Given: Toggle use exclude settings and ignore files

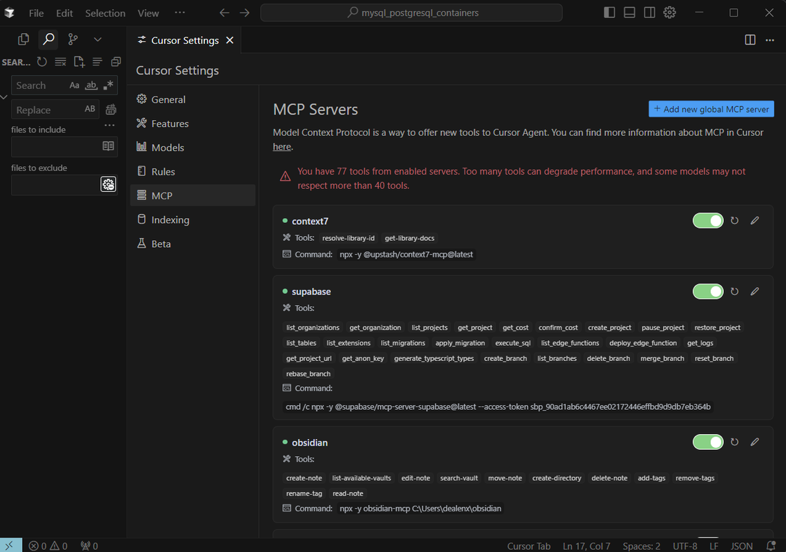Looking at the screenshot, I should click(108, 184).
